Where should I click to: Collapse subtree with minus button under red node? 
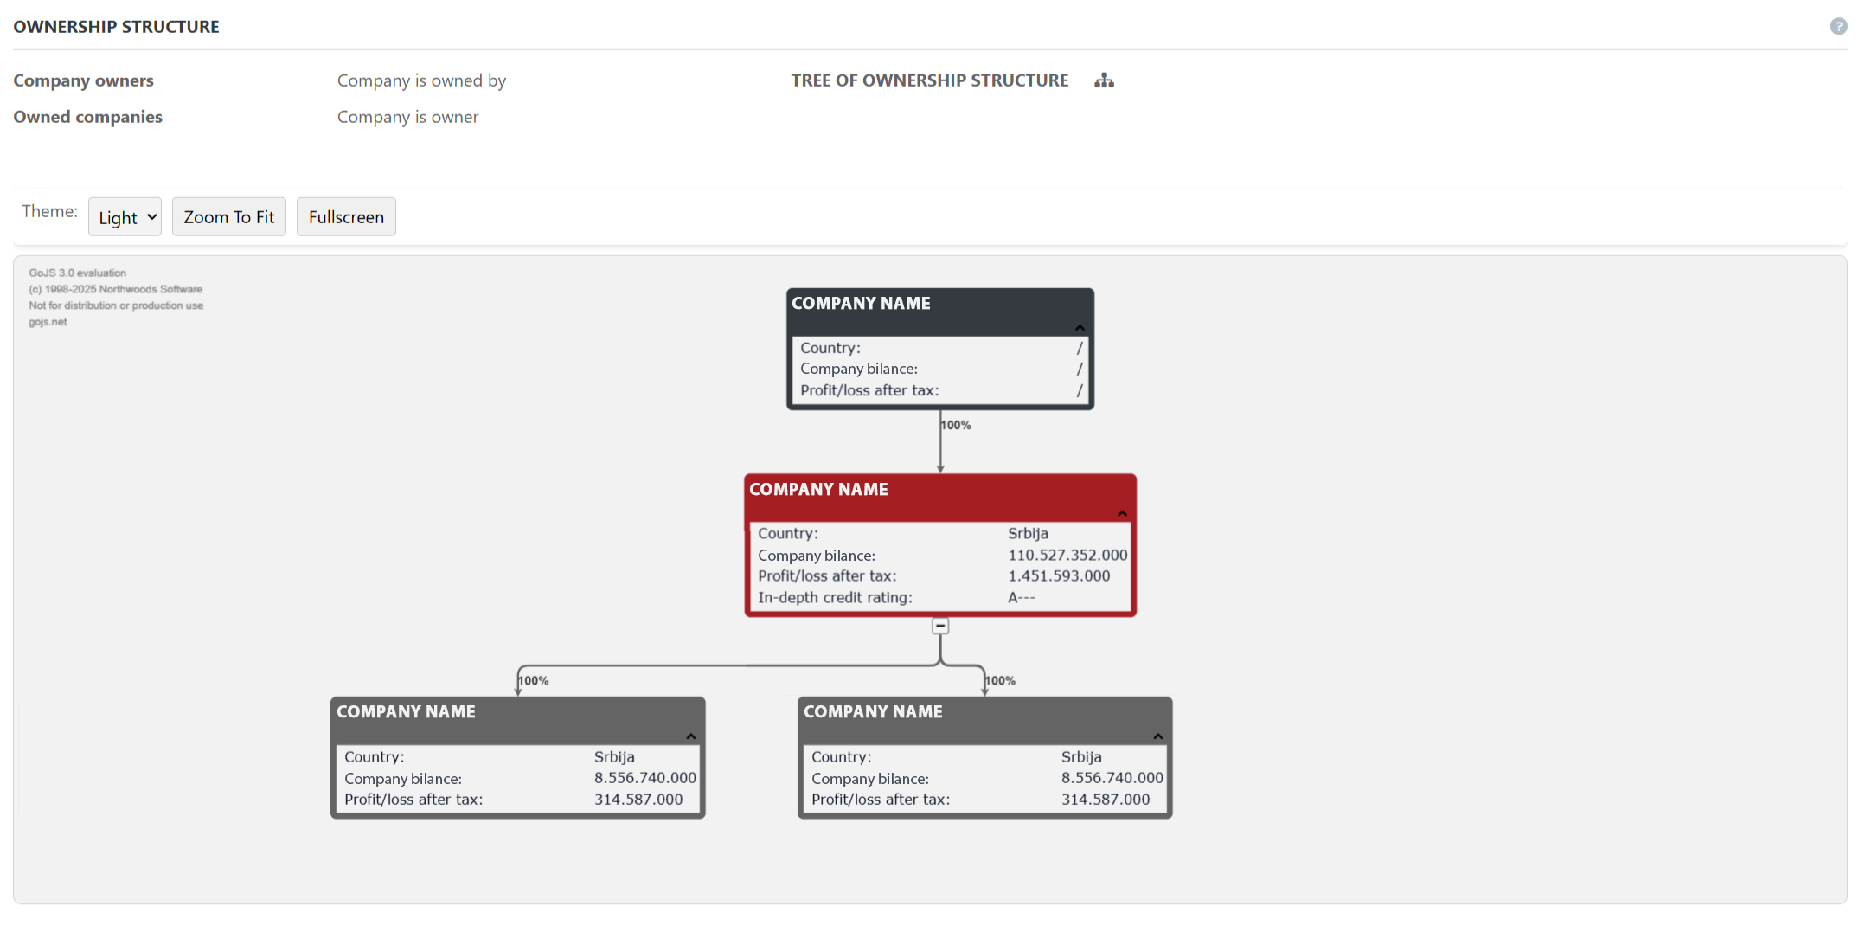click(940, 626)
